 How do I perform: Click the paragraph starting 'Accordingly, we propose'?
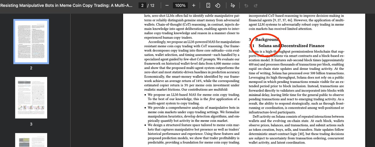[x=192, y=66]
